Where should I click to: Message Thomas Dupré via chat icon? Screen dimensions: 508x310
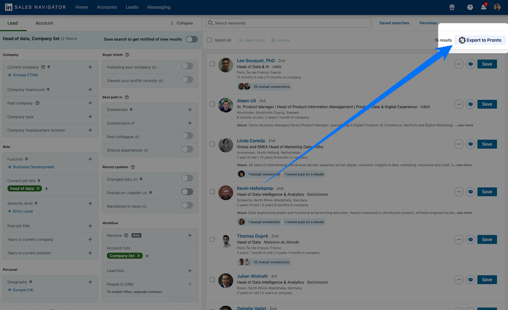[x=471, y=239]
